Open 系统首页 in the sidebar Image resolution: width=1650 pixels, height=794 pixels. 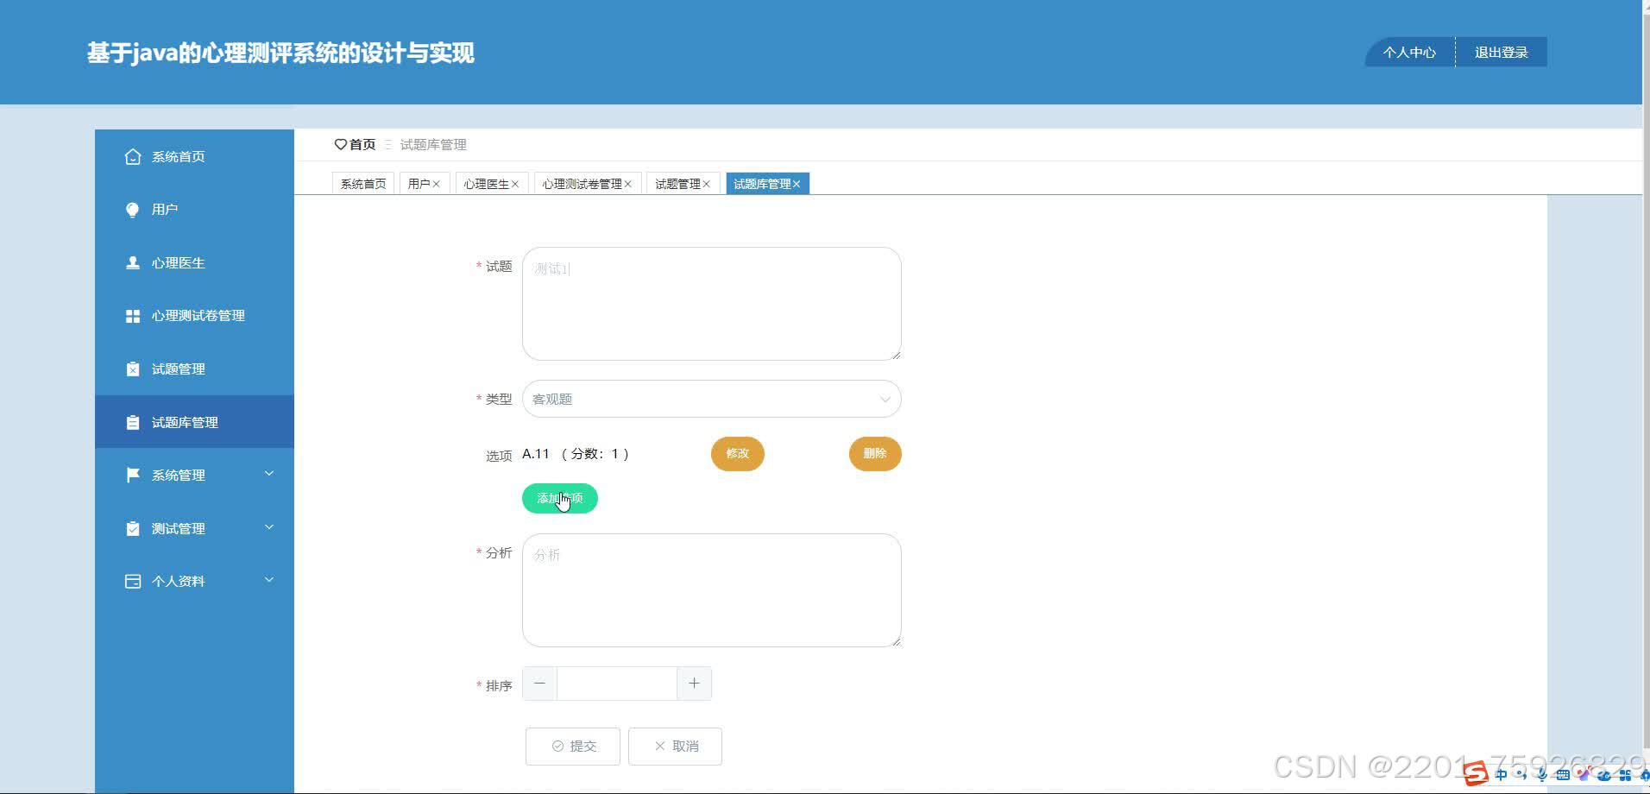(194, 156)
